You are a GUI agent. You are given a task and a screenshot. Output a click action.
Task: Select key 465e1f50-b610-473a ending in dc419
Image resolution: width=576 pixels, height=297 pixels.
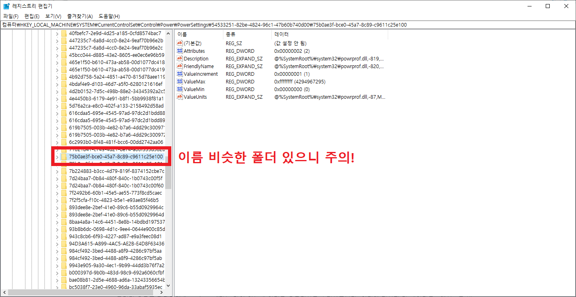(x=116, y=69)
